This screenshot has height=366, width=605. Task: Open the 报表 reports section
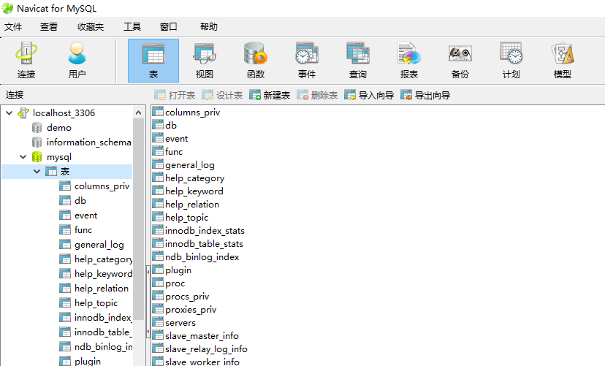click(x=409, y=60)
